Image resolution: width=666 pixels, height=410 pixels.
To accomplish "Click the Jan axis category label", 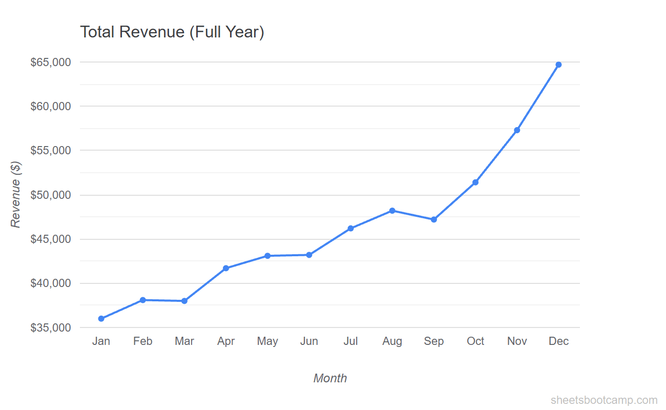I will tap(101, 341).
